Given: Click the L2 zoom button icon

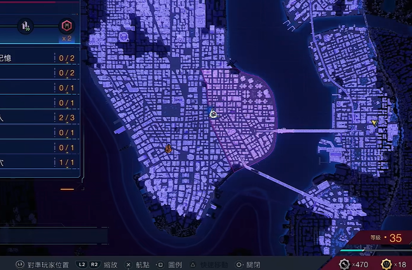Looking at the screenshot, I should click(82, 264).
